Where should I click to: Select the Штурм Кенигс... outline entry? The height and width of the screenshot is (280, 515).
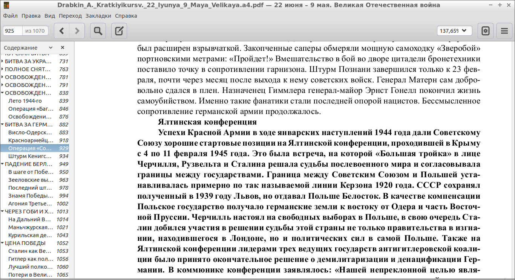[x=30, y=156]
